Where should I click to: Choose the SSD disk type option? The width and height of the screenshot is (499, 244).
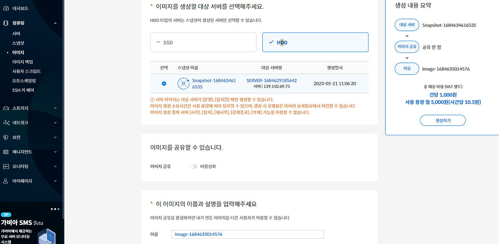[x=203, y=42]
